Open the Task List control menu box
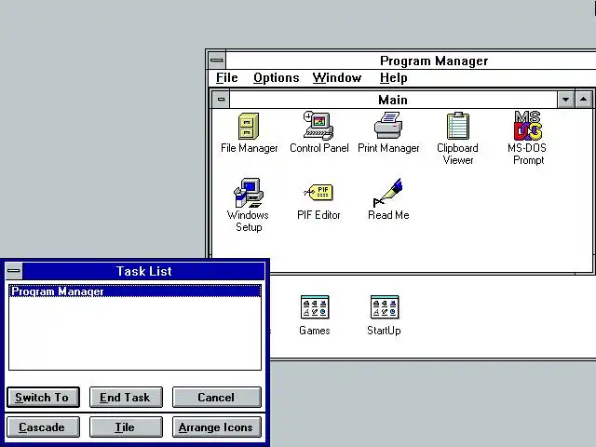 [14, 271]
